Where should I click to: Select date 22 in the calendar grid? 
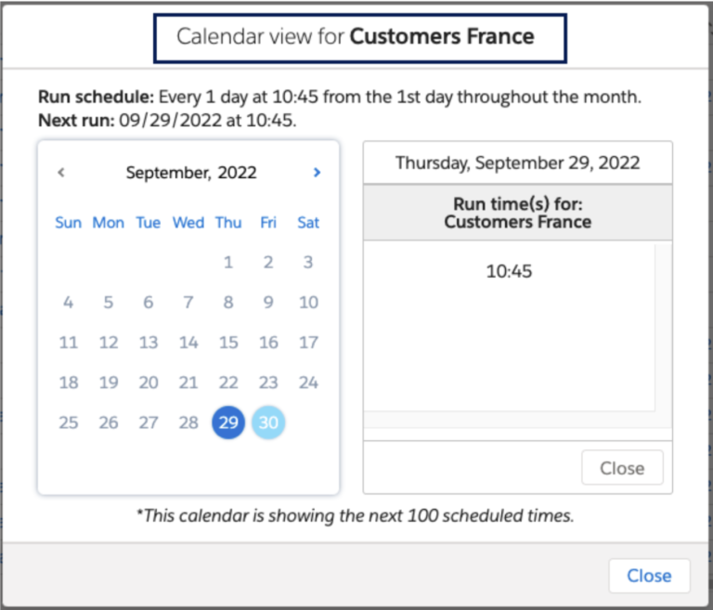pyautogui.click(x=228, y=383)
